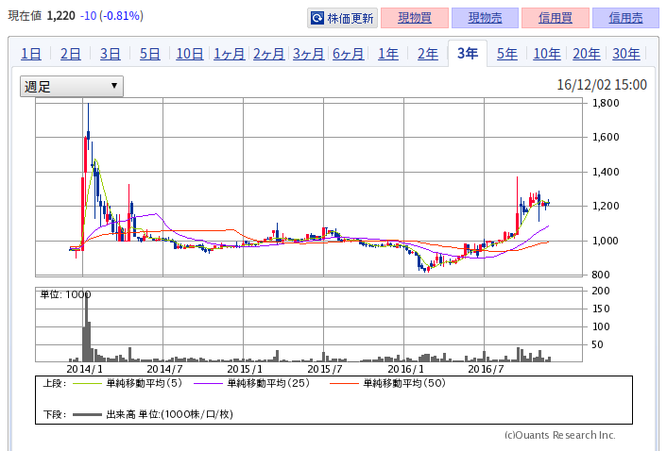This screenshot has height=451, width=667.
Task: Open the 30年 tab
Action: [x=625, y=54]
